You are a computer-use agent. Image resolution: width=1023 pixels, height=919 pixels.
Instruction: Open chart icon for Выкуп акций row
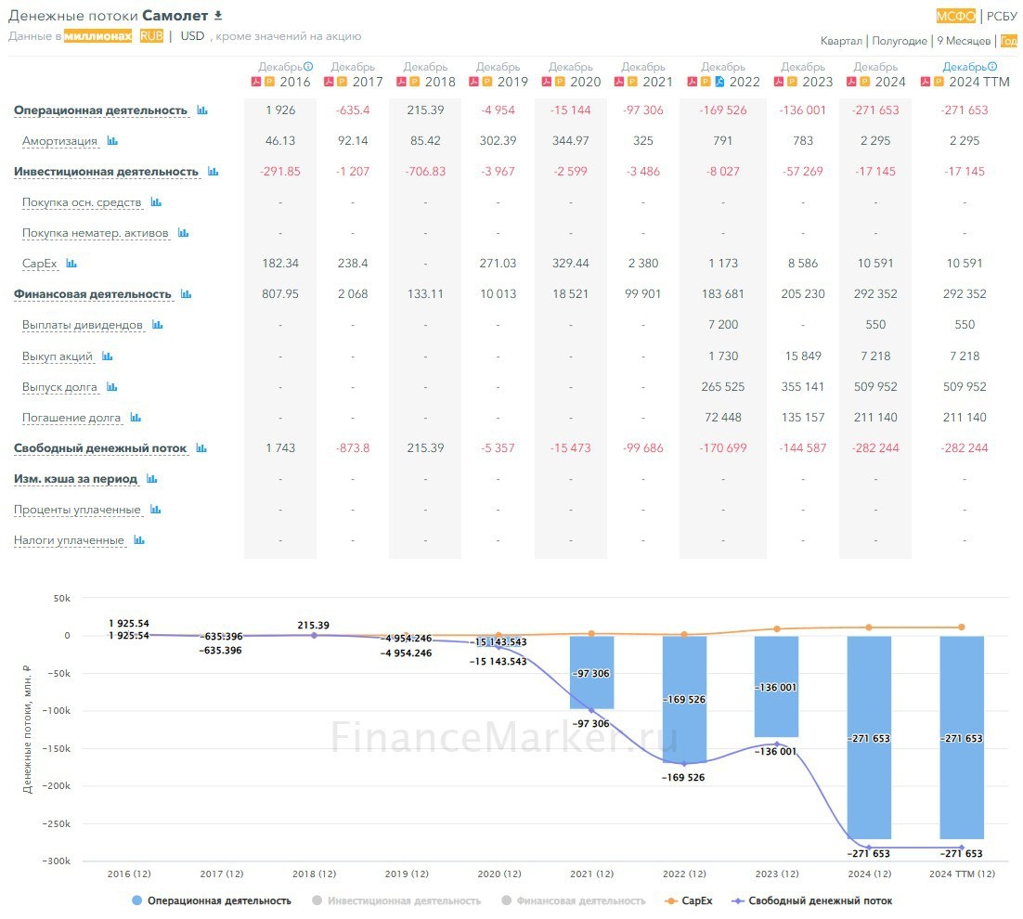108,356
